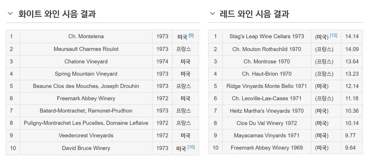Open footnote [9] next to Ch. Montelena
The width and height of the screenshot is (372, 160).
[x=191, y=36]
